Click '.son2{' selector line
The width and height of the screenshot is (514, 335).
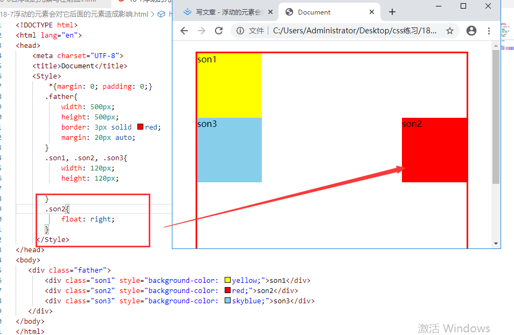pos(57,209)
